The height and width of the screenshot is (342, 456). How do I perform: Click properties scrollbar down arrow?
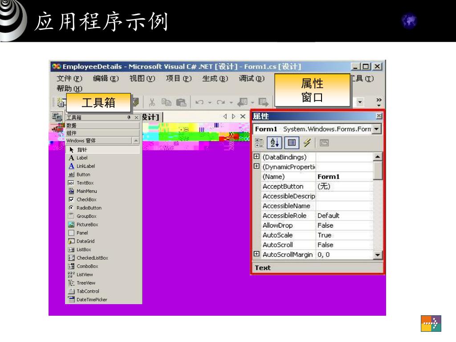[x=378, y=255]
